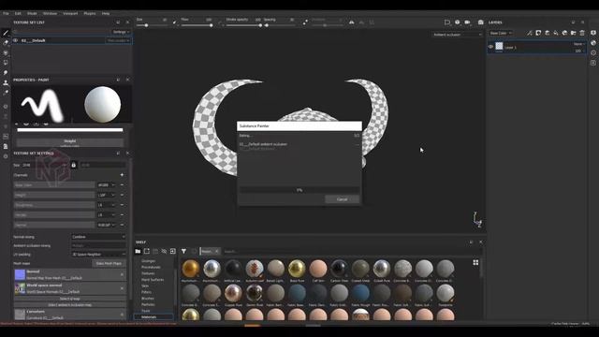Viewport: 599px width, 337px height.
Task: Open Base Color format dropdown sRGB8
Action: pos(106,185)
